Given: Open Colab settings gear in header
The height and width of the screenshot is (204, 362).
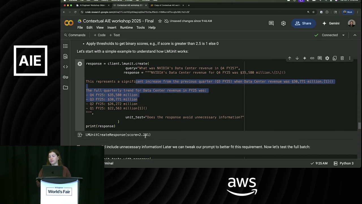Looking at the screenshot, I should [x=283, y=23].
